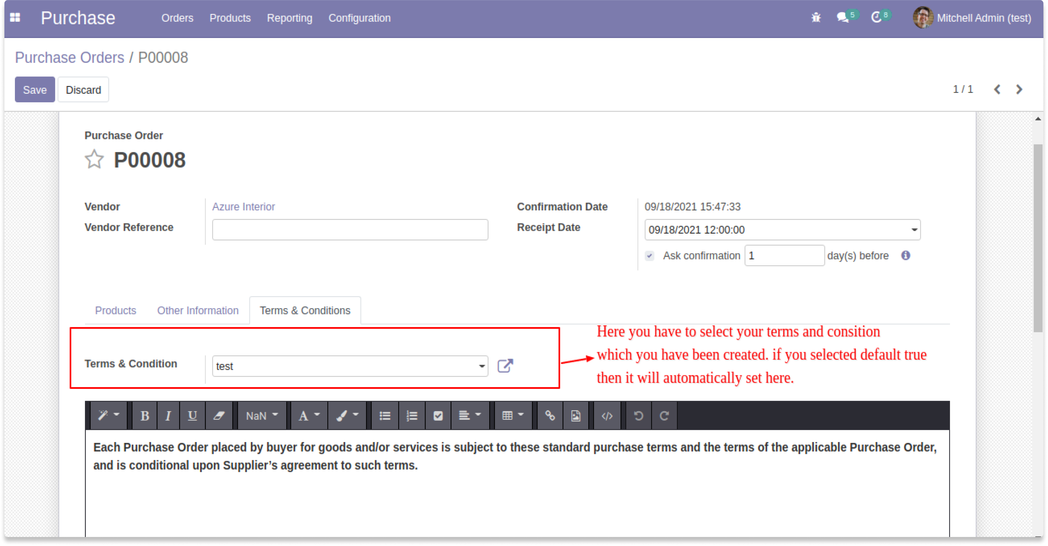Insert an unordered bullet list
This screenshot has width=1048, height=546.
pyautogui.click(x=385, y=416)
